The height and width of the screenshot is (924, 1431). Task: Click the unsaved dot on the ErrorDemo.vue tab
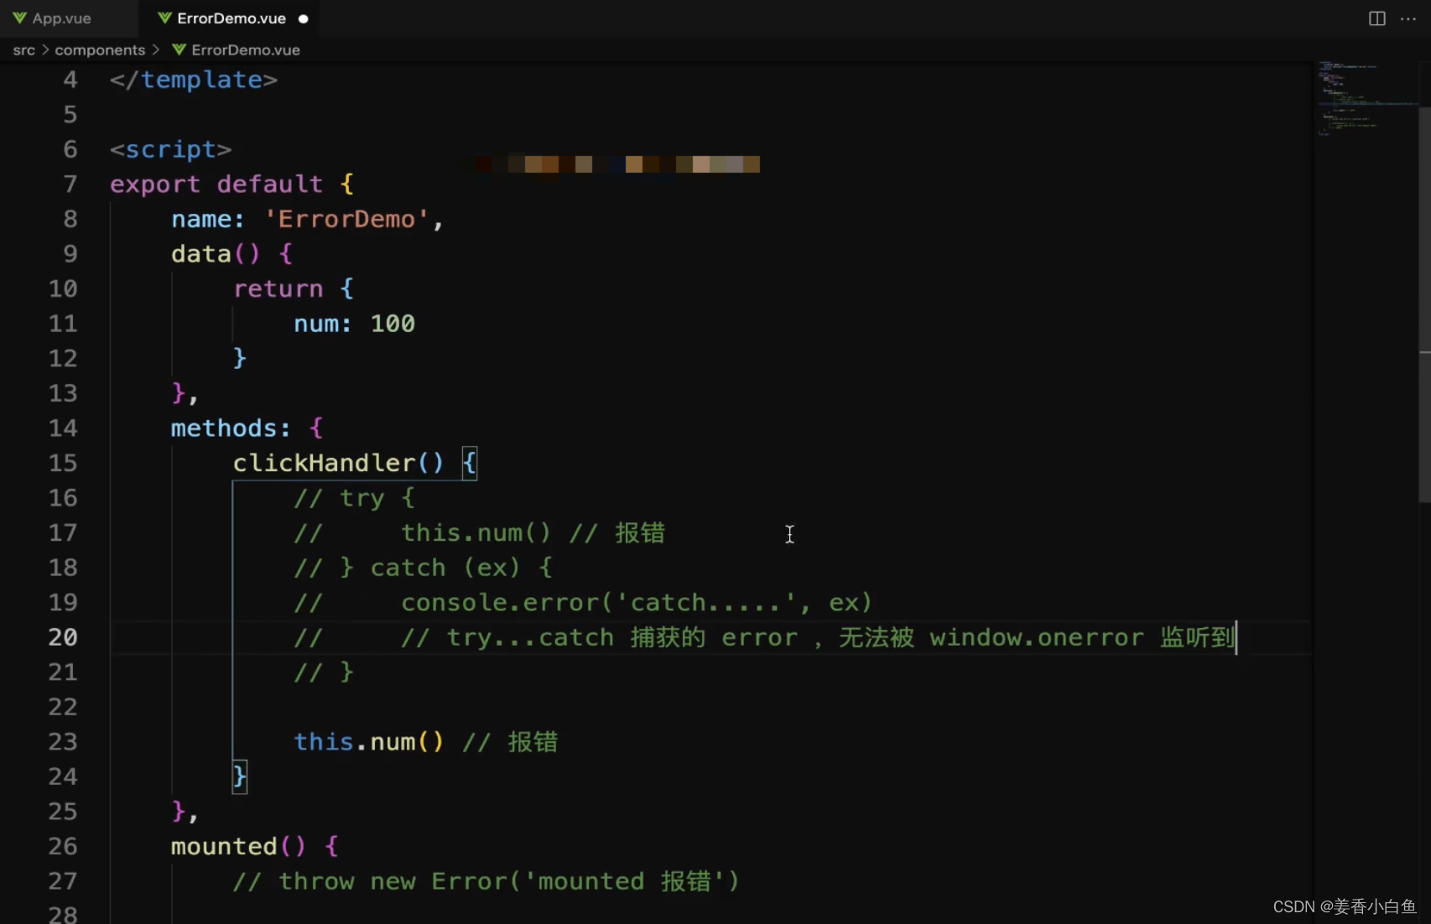[303, 18]
